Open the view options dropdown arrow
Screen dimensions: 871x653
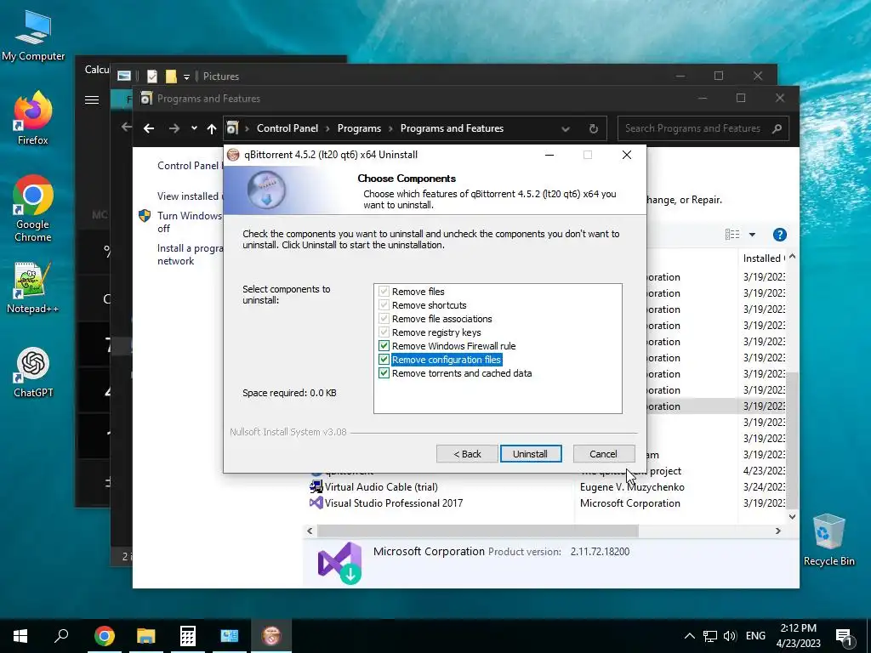752,235
